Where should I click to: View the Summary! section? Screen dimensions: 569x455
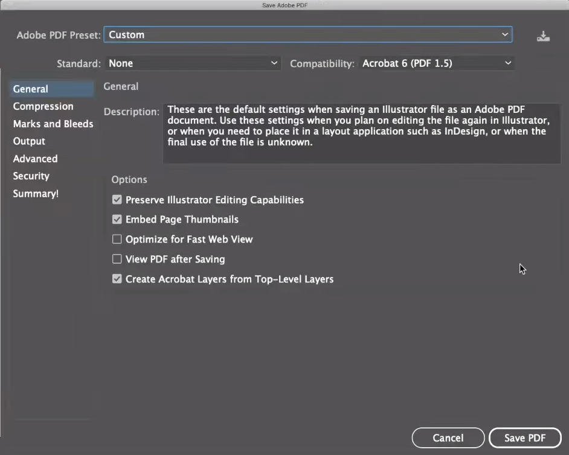(36, 194)
